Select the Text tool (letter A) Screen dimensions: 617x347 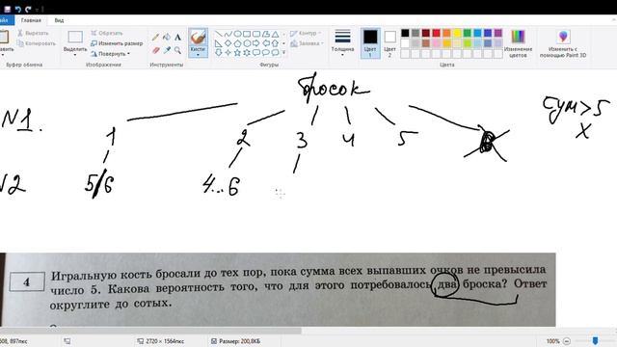tap(177, 38)
